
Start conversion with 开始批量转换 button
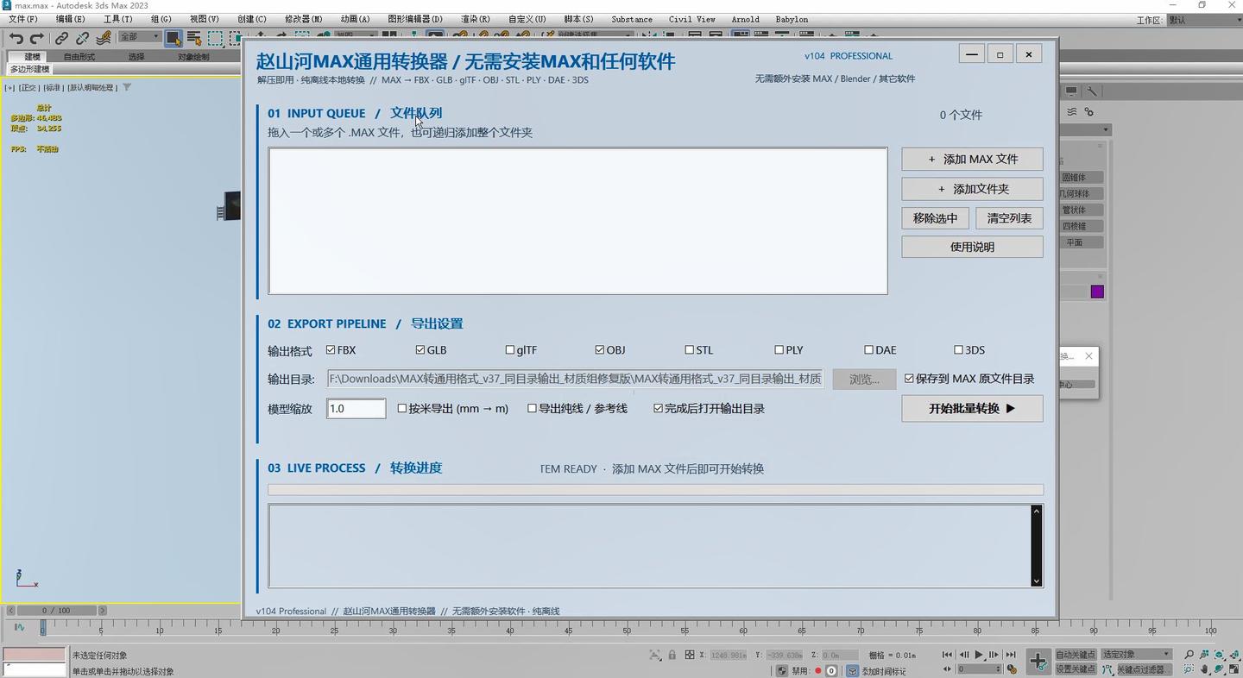pos(972,409)
